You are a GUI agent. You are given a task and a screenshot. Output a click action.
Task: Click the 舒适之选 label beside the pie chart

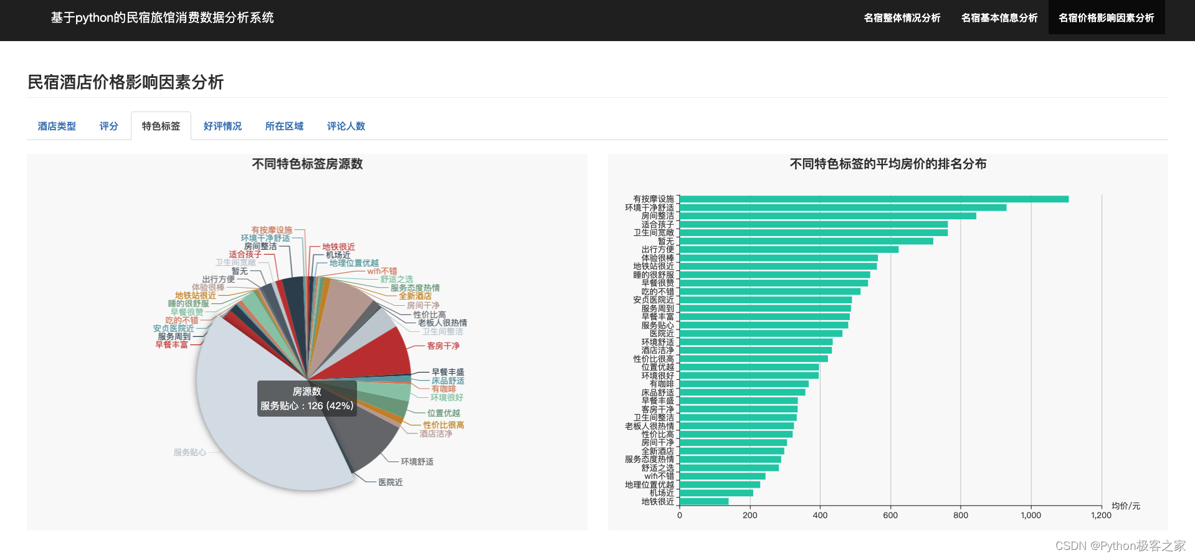point(397,279)
